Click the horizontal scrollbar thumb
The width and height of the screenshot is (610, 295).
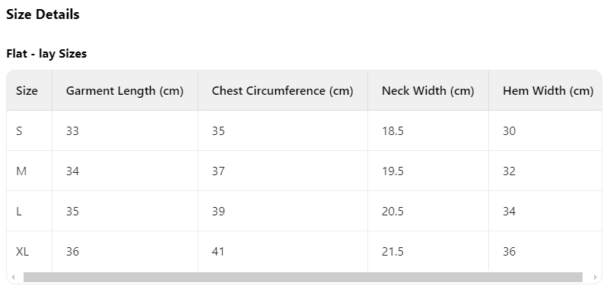click(303, 277)
